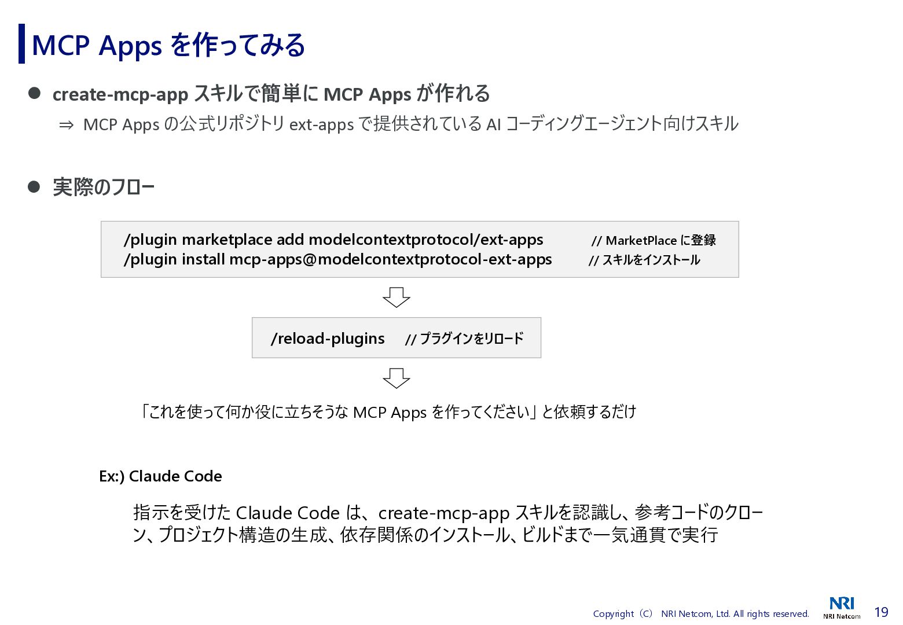Click the "/plugin marketplace add modelcontextprotocol/ext-apps" command
Viewport: 903px width, 625px height.
pyautogui.click(x=333, y=240)
